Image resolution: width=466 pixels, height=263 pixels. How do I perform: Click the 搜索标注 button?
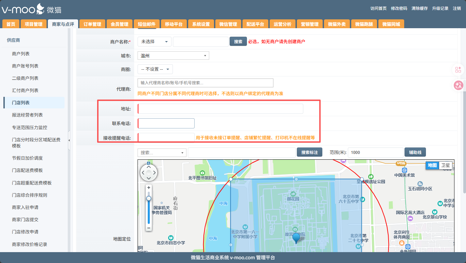(309, 153)
